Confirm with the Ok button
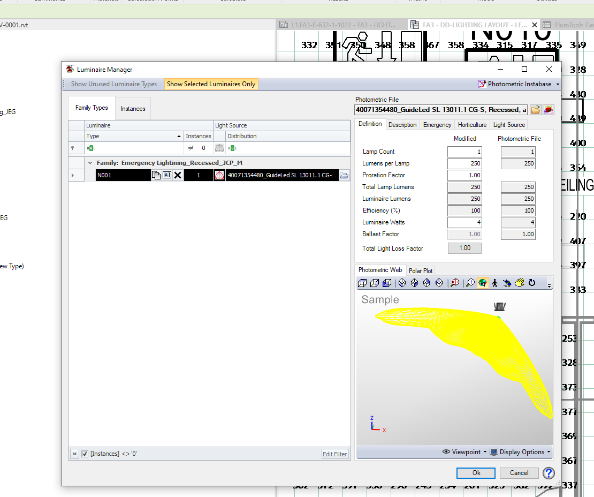This screenshot has width=594, height=497. click(x=475, y=473)
